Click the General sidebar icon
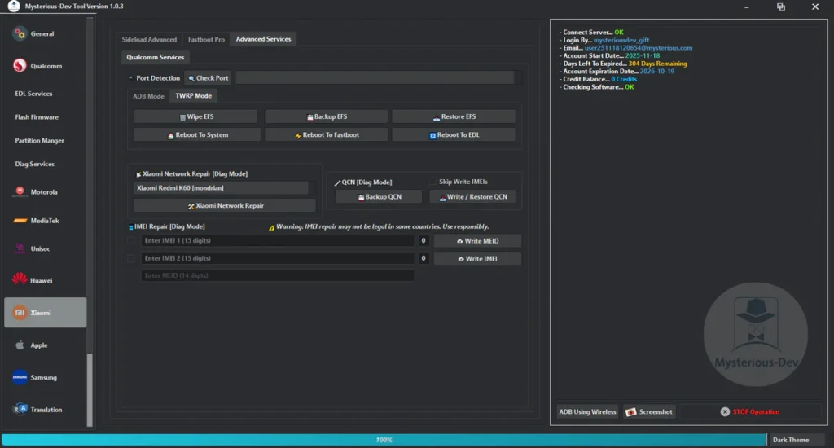The height and width of the screenshot is (448, 834). (x=20, y=34)
